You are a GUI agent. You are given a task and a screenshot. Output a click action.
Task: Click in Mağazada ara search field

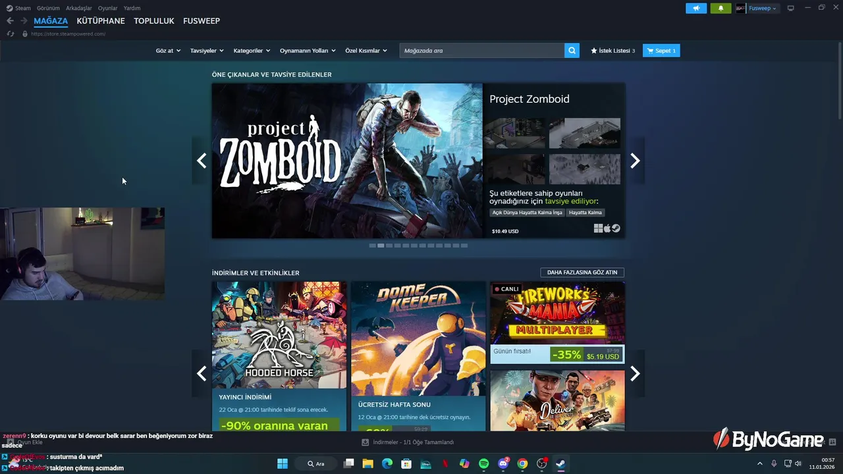[482, 51]
